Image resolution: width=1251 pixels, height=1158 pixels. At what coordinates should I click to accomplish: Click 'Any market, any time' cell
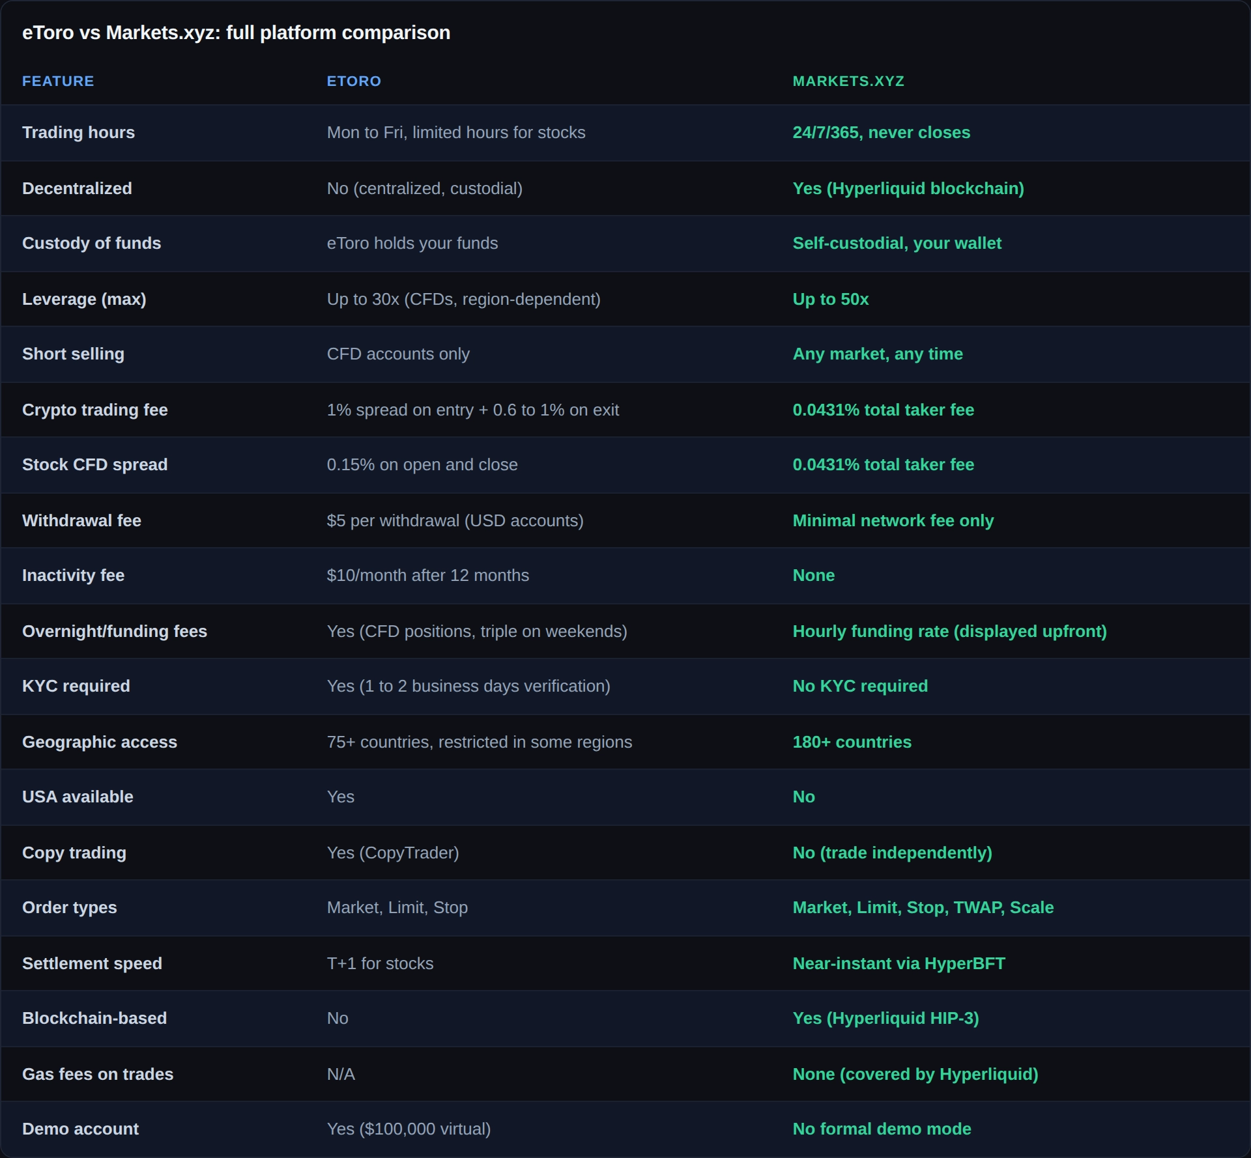877,354
